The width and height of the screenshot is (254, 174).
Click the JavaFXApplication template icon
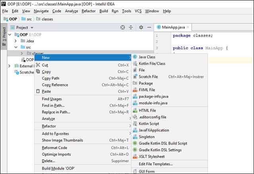135,130
